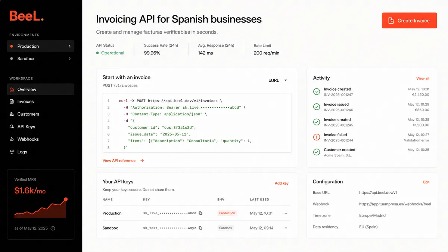Click the Webhooks icon in the sidebar
This screenshot has width=448, height=252.
click(12, 139)
